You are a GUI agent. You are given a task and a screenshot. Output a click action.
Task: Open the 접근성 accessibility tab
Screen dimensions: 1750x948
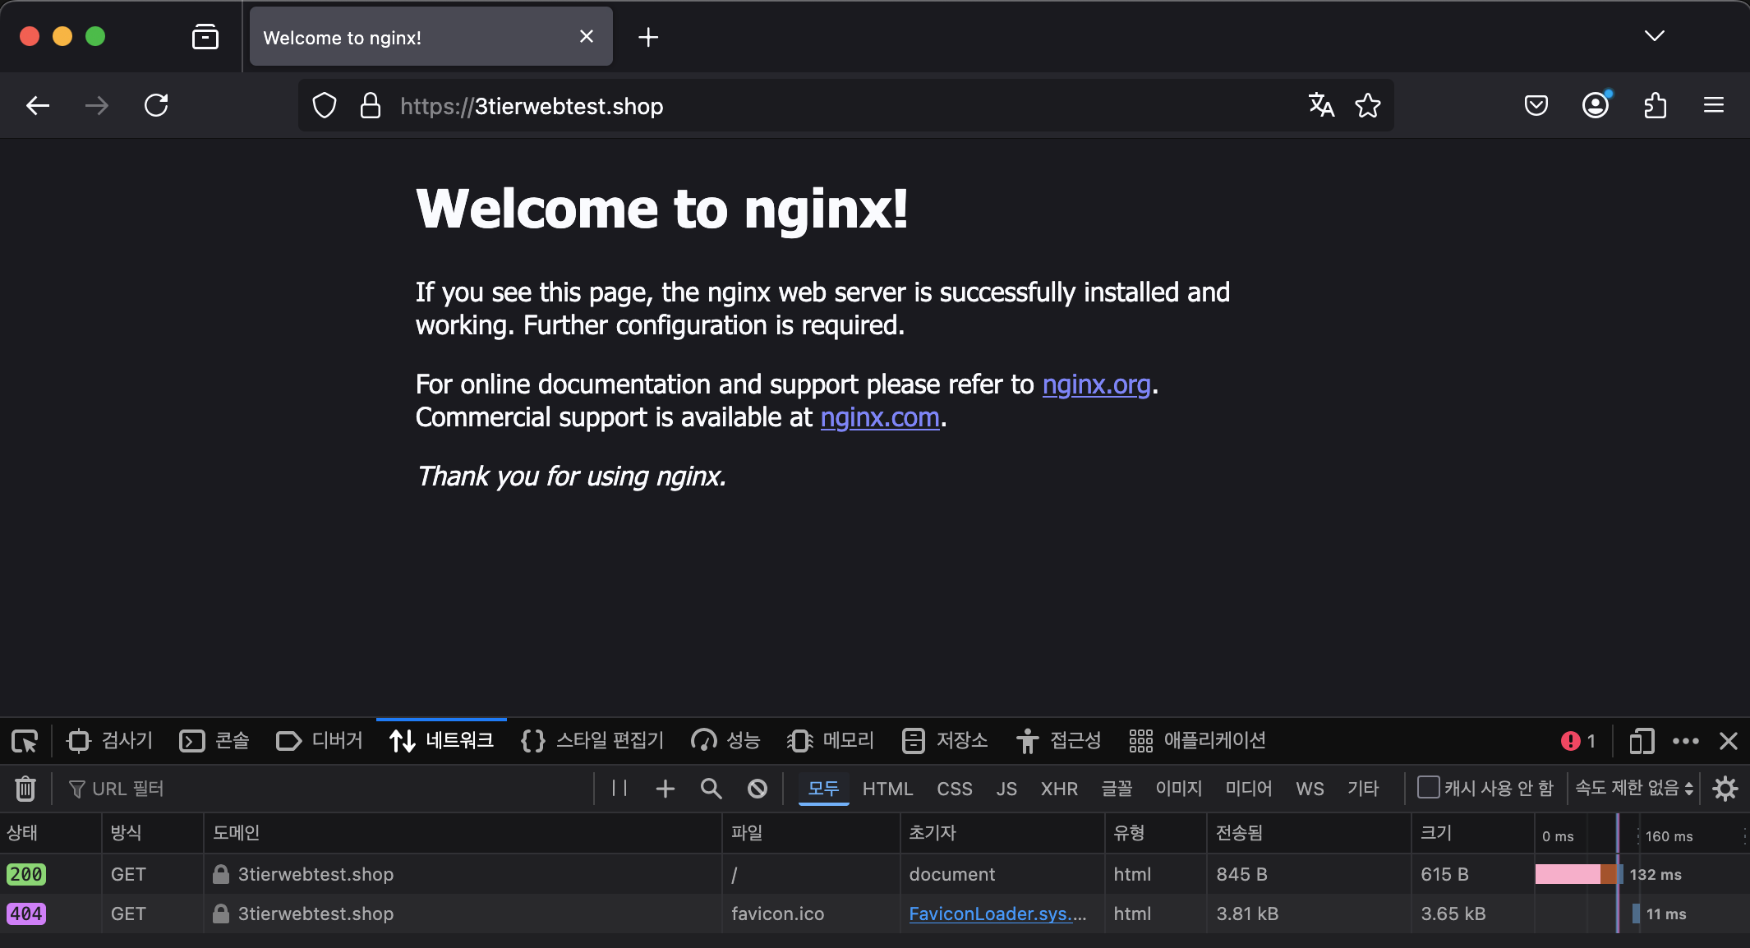[x=1058, y=741]
